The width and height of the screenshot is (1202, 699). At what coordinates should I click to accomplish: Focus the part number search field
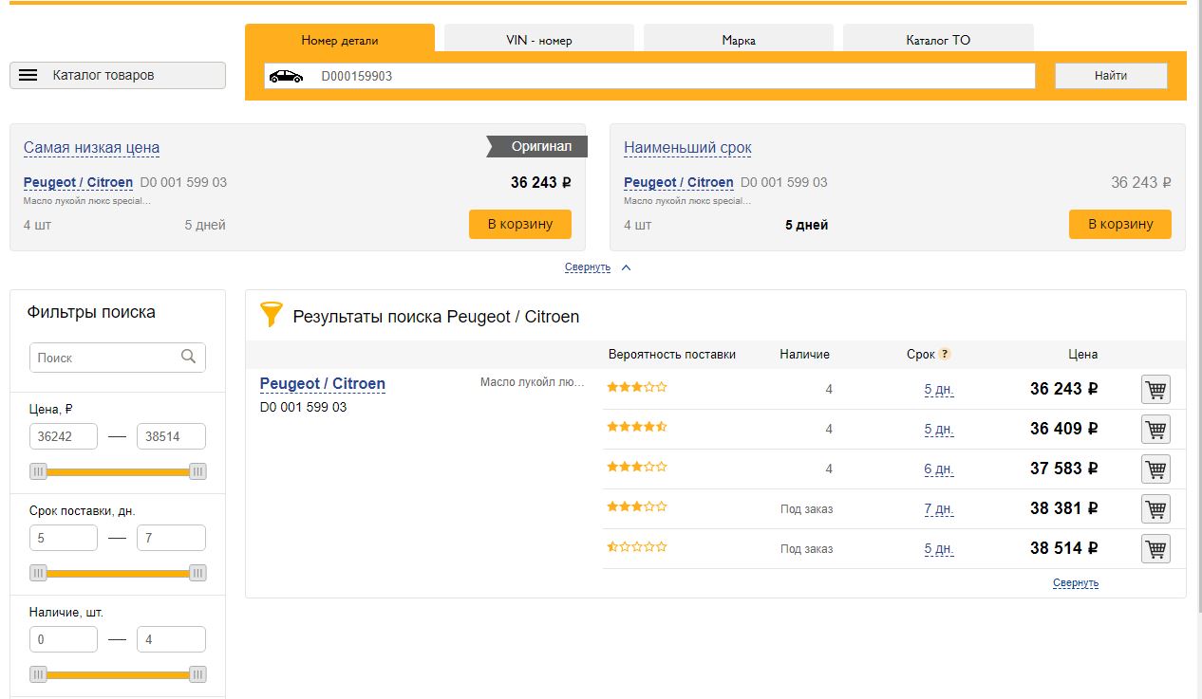tap(649, 76)
